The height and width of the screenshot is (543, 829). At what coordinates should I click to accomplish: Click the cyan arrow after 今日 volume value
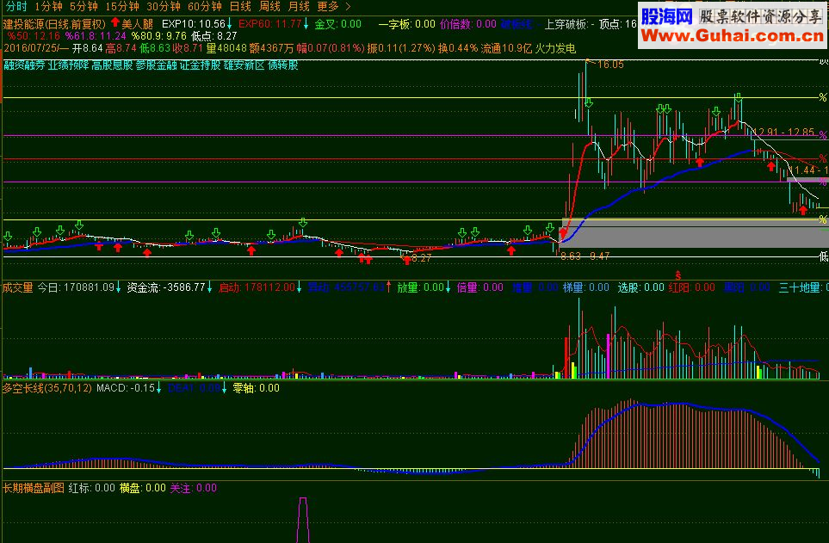119,287
